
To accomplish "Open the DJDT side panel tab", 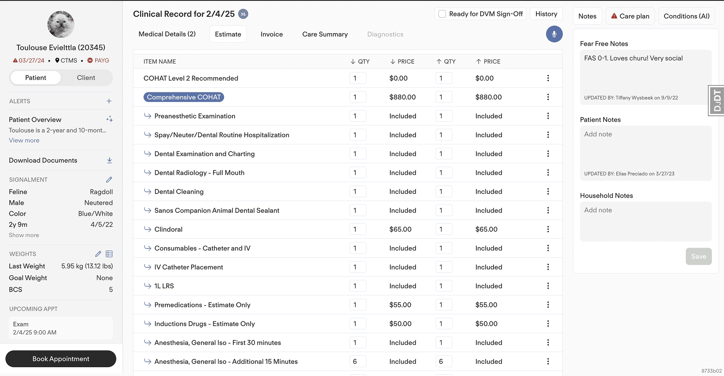I will point(716,101).
